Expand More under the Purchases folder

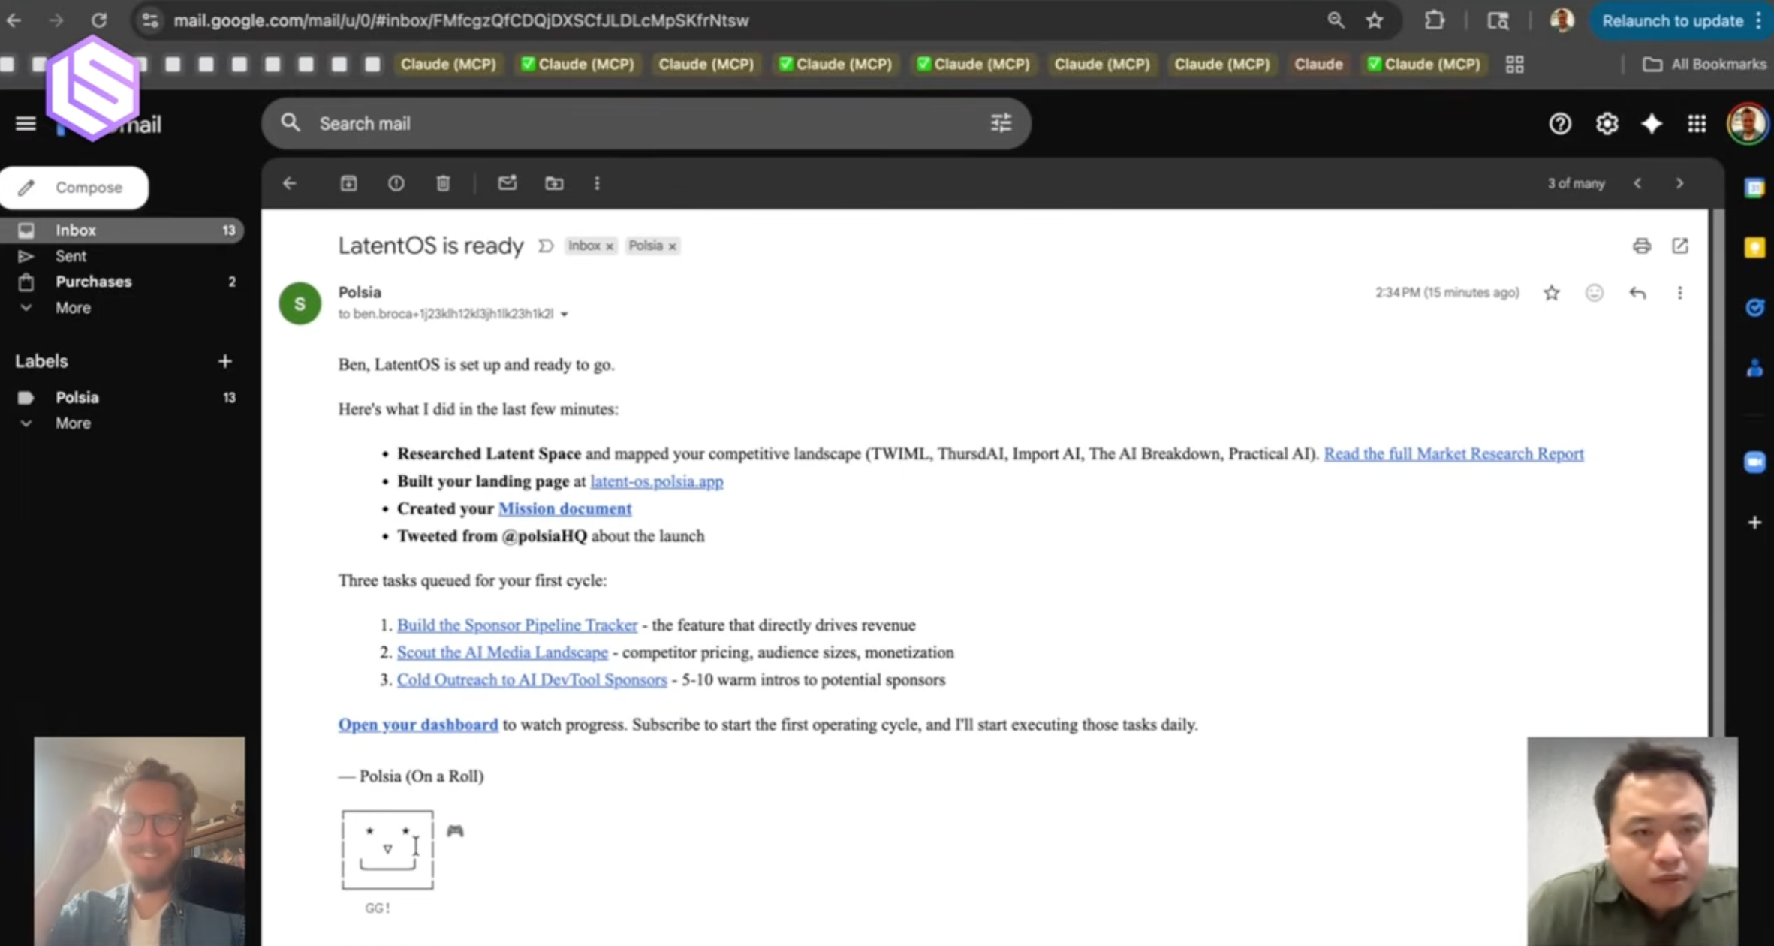click(x=72, y=308)
